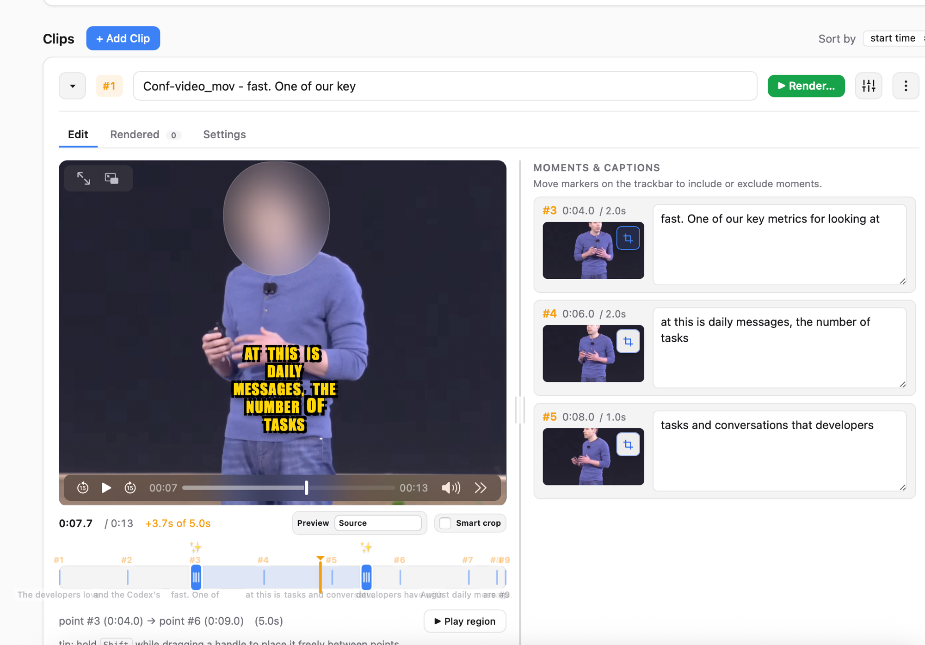This screenshot has width=925, height=645.
Task: Click the orange playhead on the trackbar
Action: (x=320, y=575)
